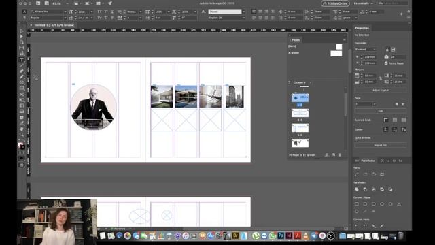Image resolution: width=435 pixels, height=245 pixels.
Task: Open the Pages panel flyout menu
Action: (x=345, y=40)
